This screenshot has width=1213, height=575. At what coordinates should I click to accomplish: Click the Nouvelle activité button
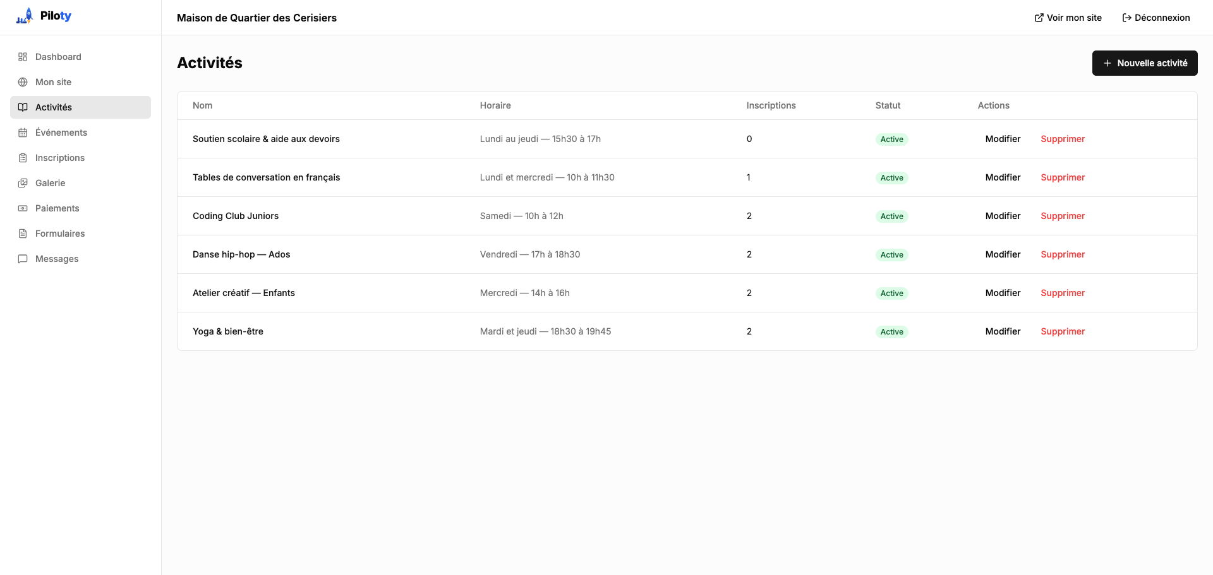pyautogui.click(x=1144, y=63)
